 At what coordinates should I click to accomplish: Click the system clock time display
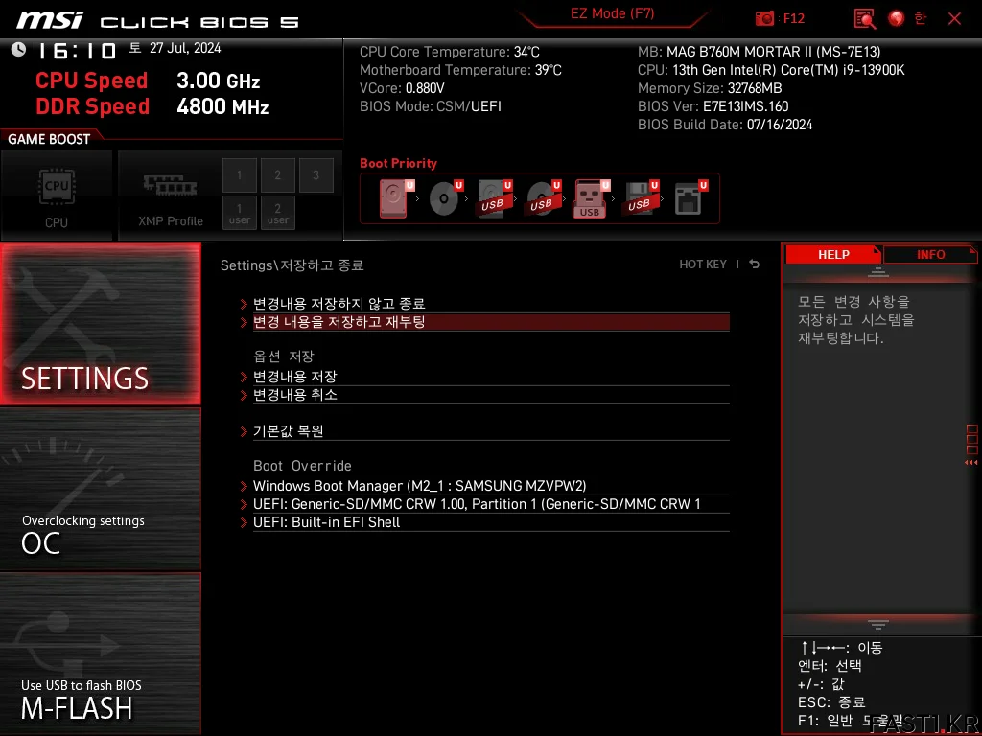(77, 50)
